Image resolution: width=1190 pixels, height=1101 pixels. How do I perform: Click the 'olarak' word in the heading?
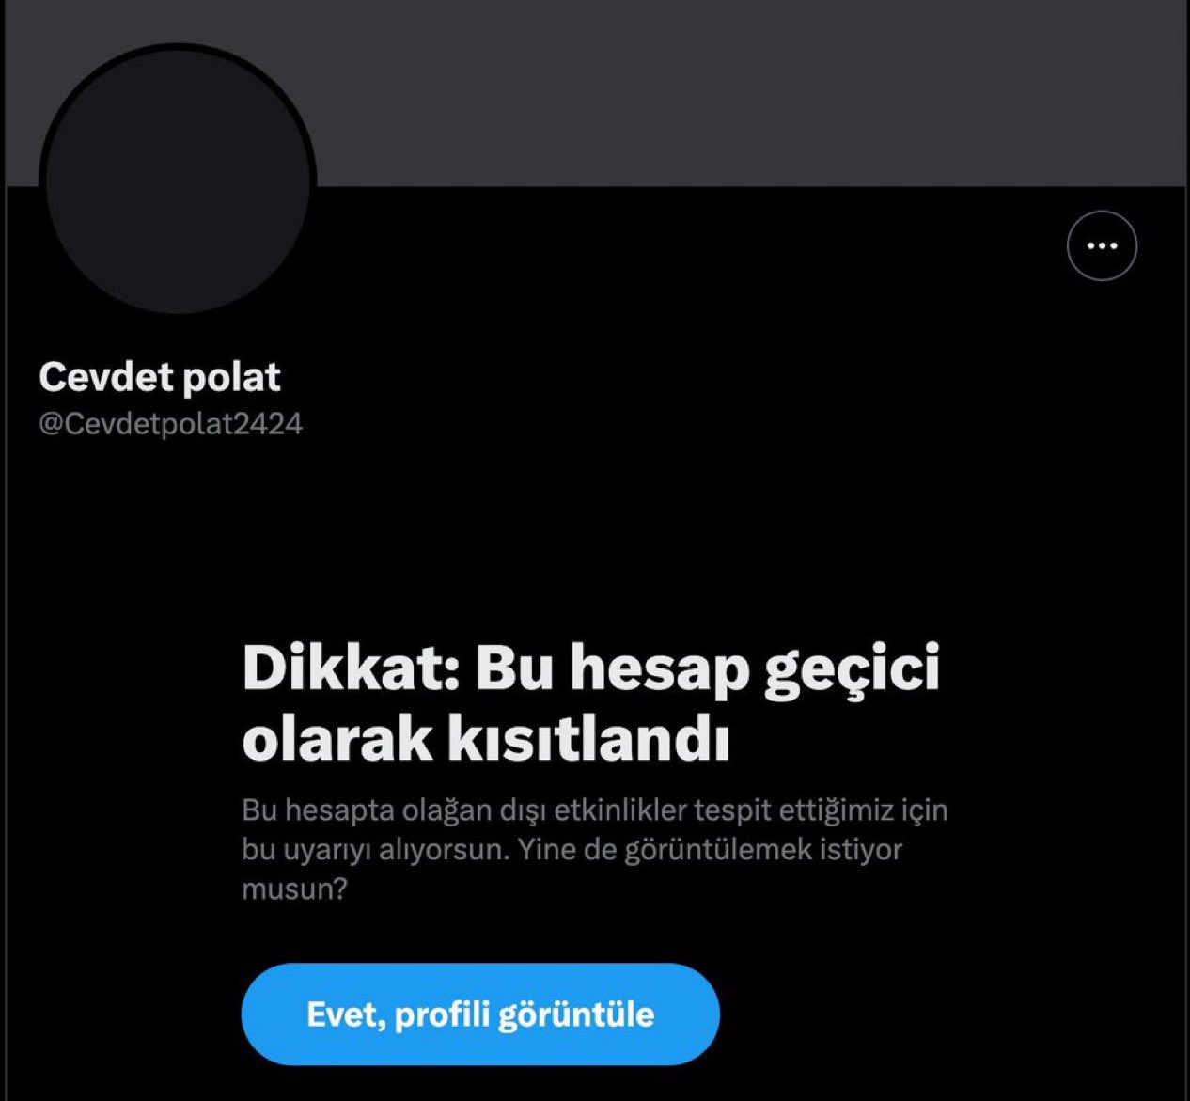(x=337, y=739)
